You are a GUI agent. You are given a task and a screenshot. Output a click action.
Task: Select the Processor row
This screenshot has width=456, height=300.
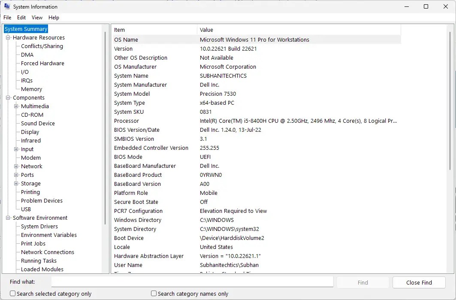coord(257,121)
